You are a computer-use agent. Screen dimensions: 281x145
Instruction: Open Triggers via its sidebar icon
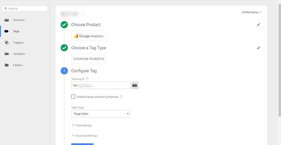tap(6, 43)
